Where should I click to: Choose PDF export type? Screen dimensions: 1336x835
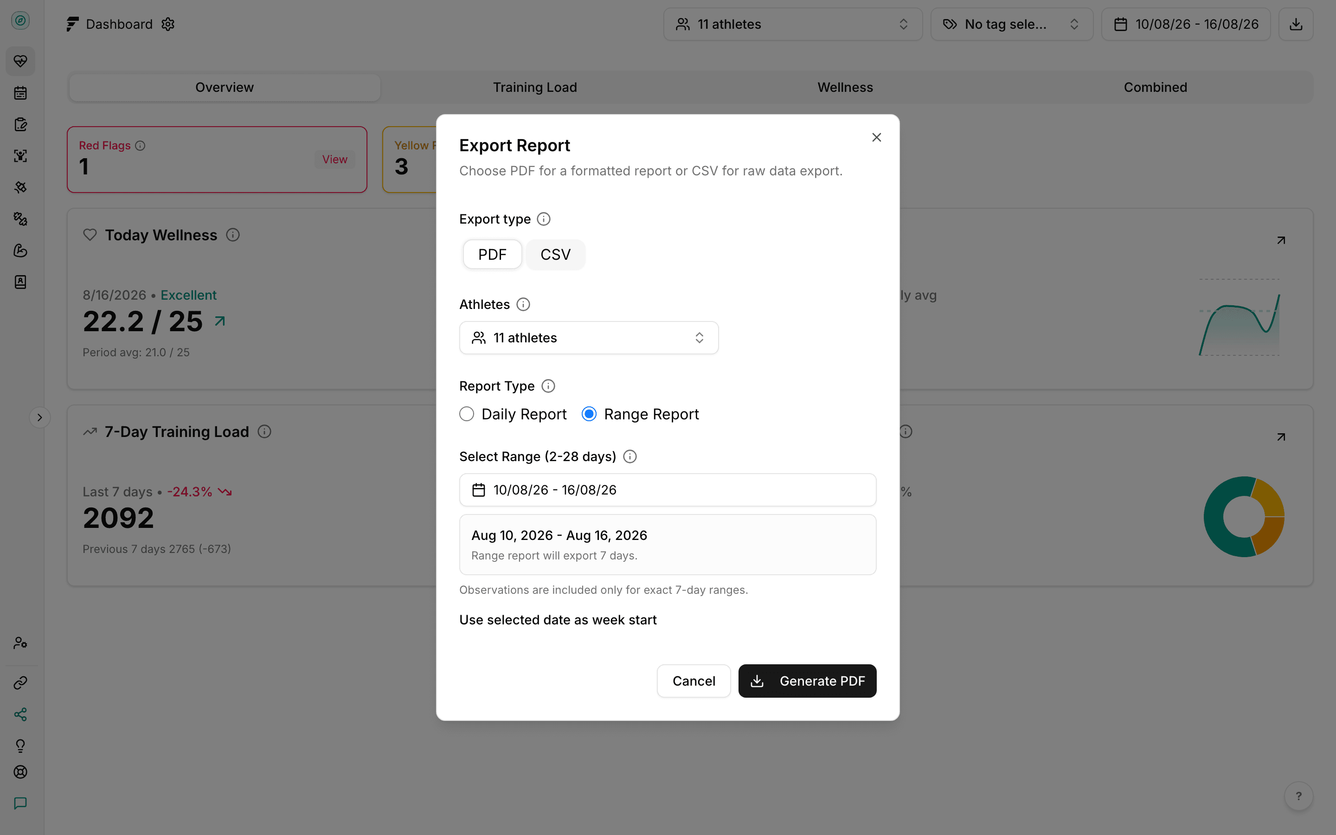tap(493, 255)
